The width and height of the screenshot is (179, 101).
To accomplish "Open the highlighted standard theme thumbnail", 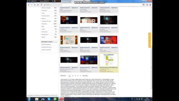I will pyautogui.click(x=109, y=60).
